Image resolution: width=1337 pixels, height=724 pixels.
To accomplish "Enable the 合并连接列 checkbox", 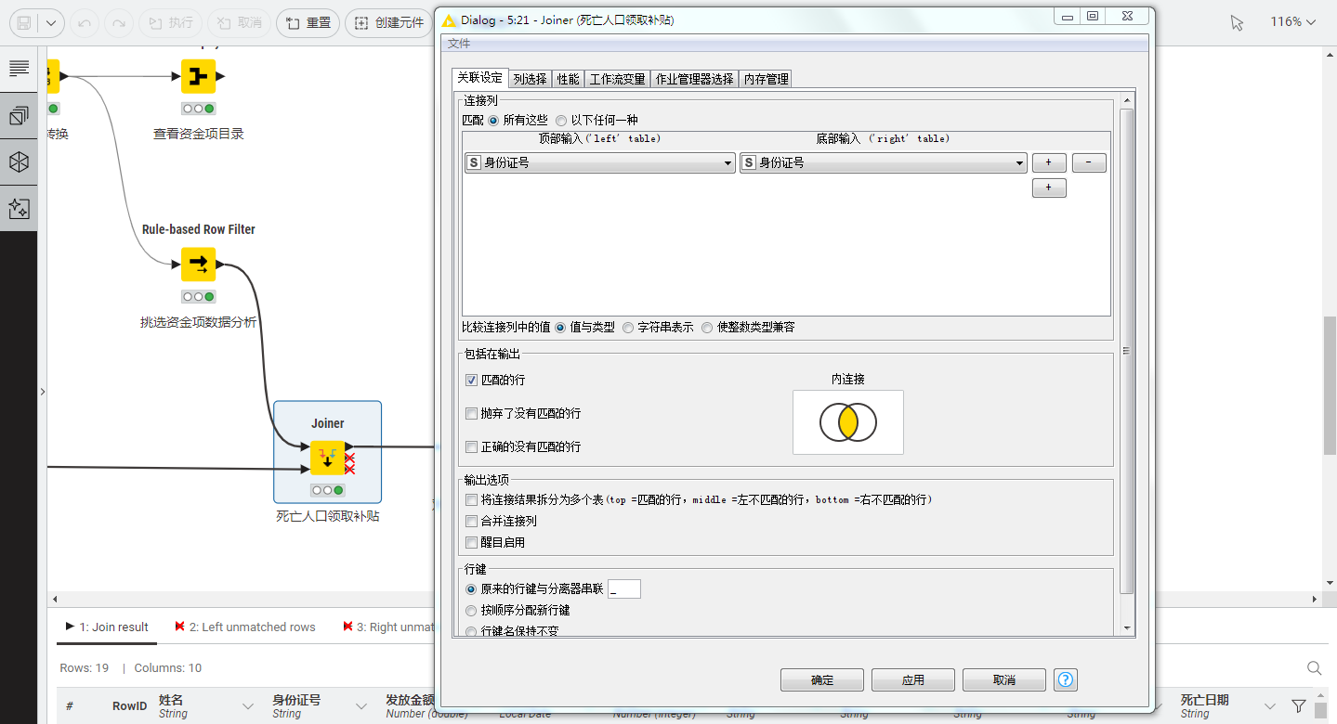I will (471, 521).
